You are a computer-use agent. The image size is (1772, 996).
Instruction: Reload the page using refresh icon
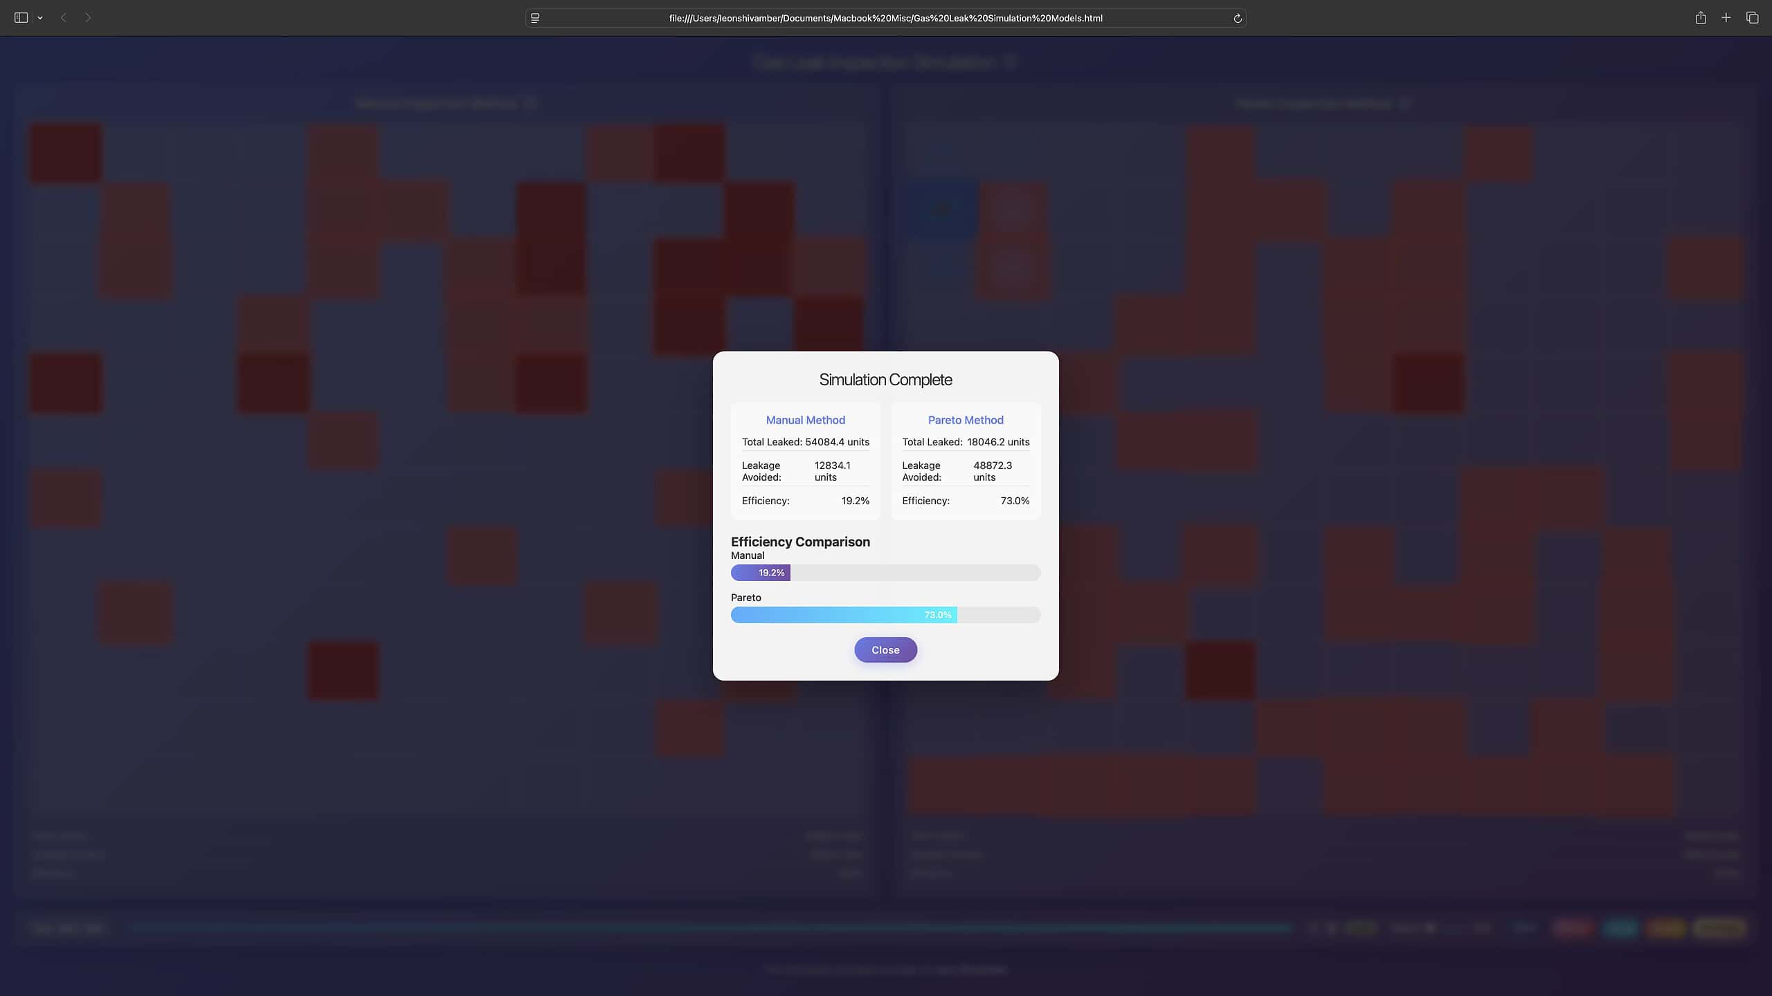1238,18
